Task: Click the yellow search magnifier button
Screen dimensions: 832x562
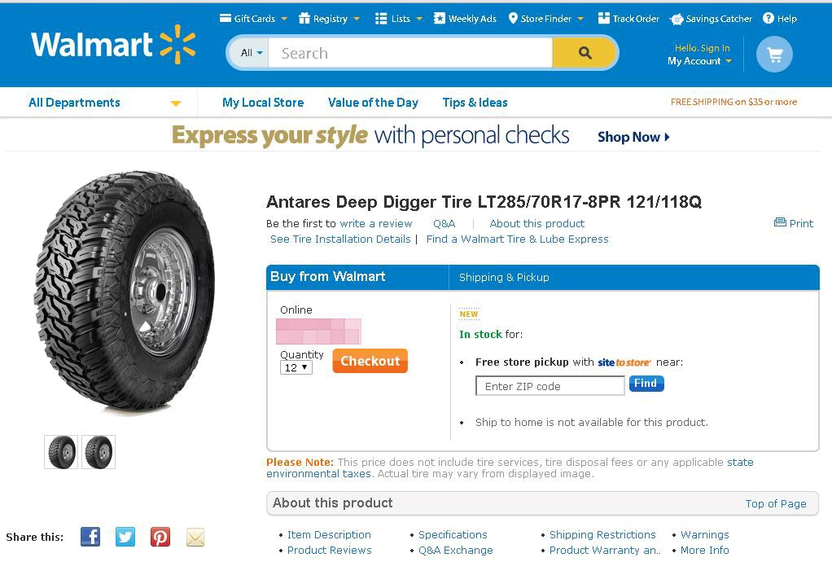Action: point(585,53)
